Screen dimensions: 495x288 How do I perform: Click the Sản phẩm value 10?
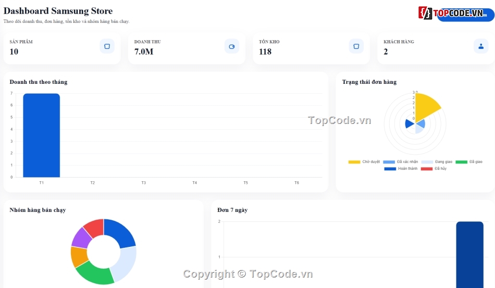14,52
